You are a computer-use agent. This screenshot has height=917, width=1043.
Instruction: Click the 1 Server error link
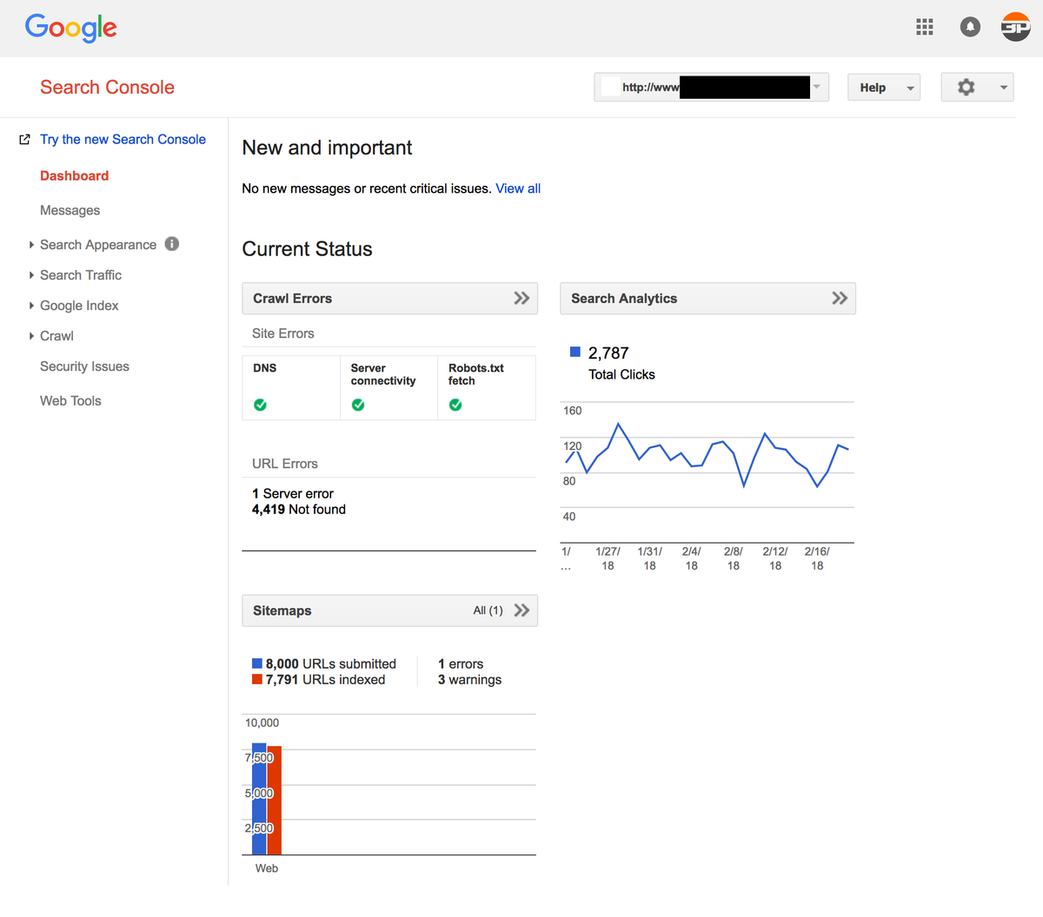click(x=293, y=493)
